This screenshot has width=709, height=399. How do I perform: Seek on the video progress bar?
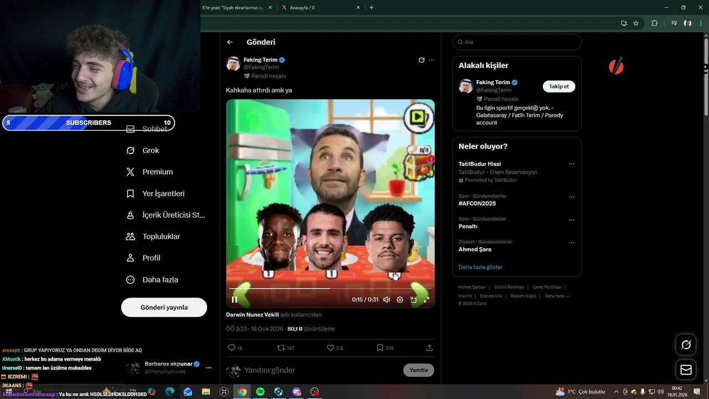pyautogui.click(x=330, y=289)
